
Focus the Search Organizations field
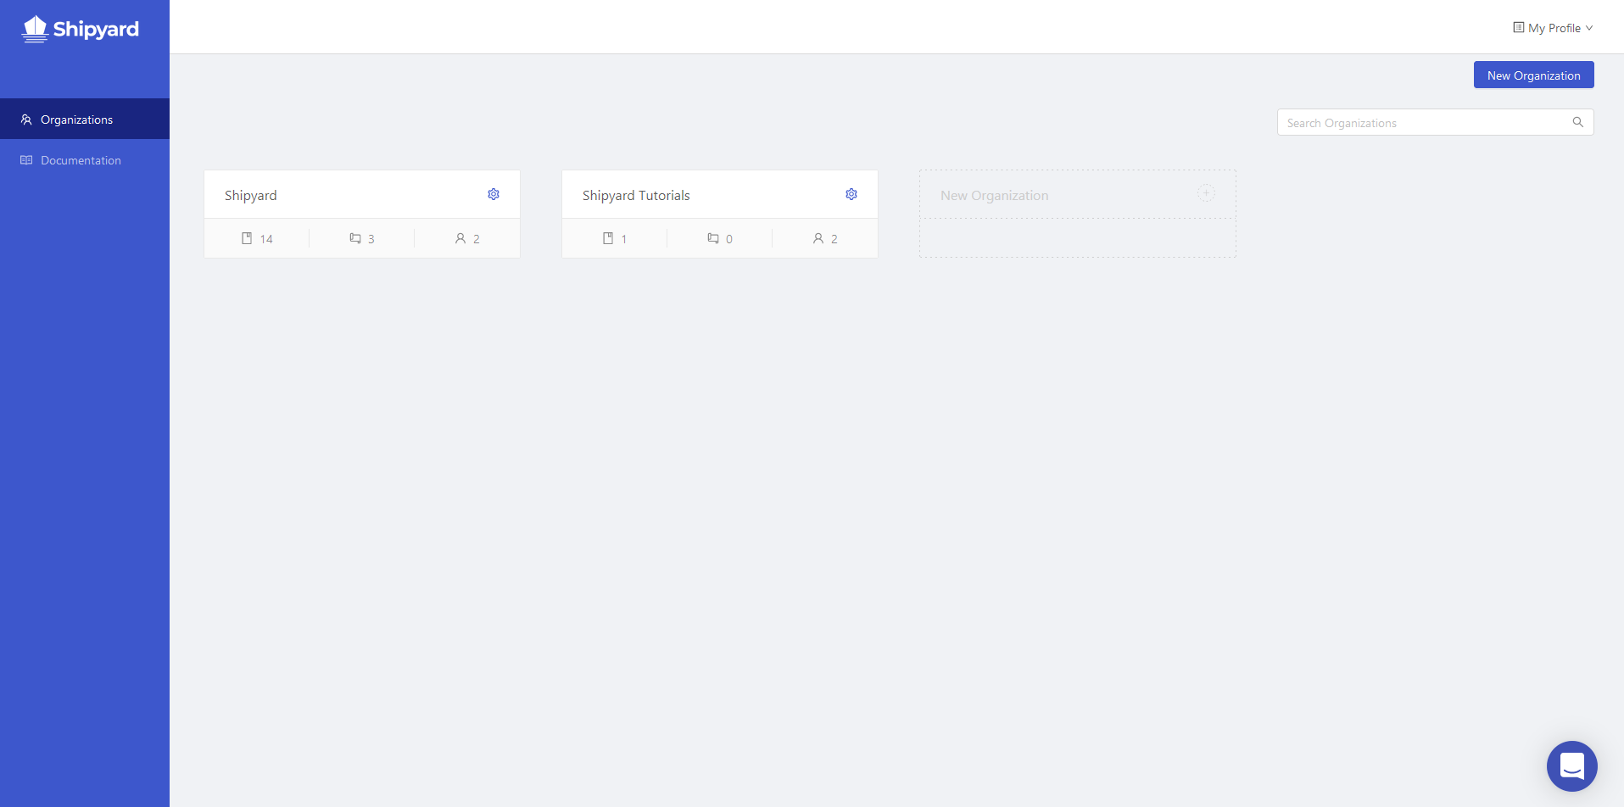click(1435, 122)
